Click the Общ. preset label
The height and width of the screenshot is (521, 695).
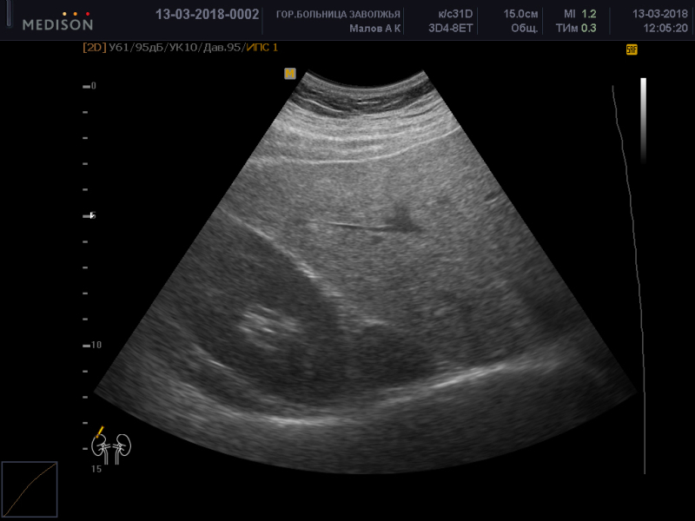point(525,29)
